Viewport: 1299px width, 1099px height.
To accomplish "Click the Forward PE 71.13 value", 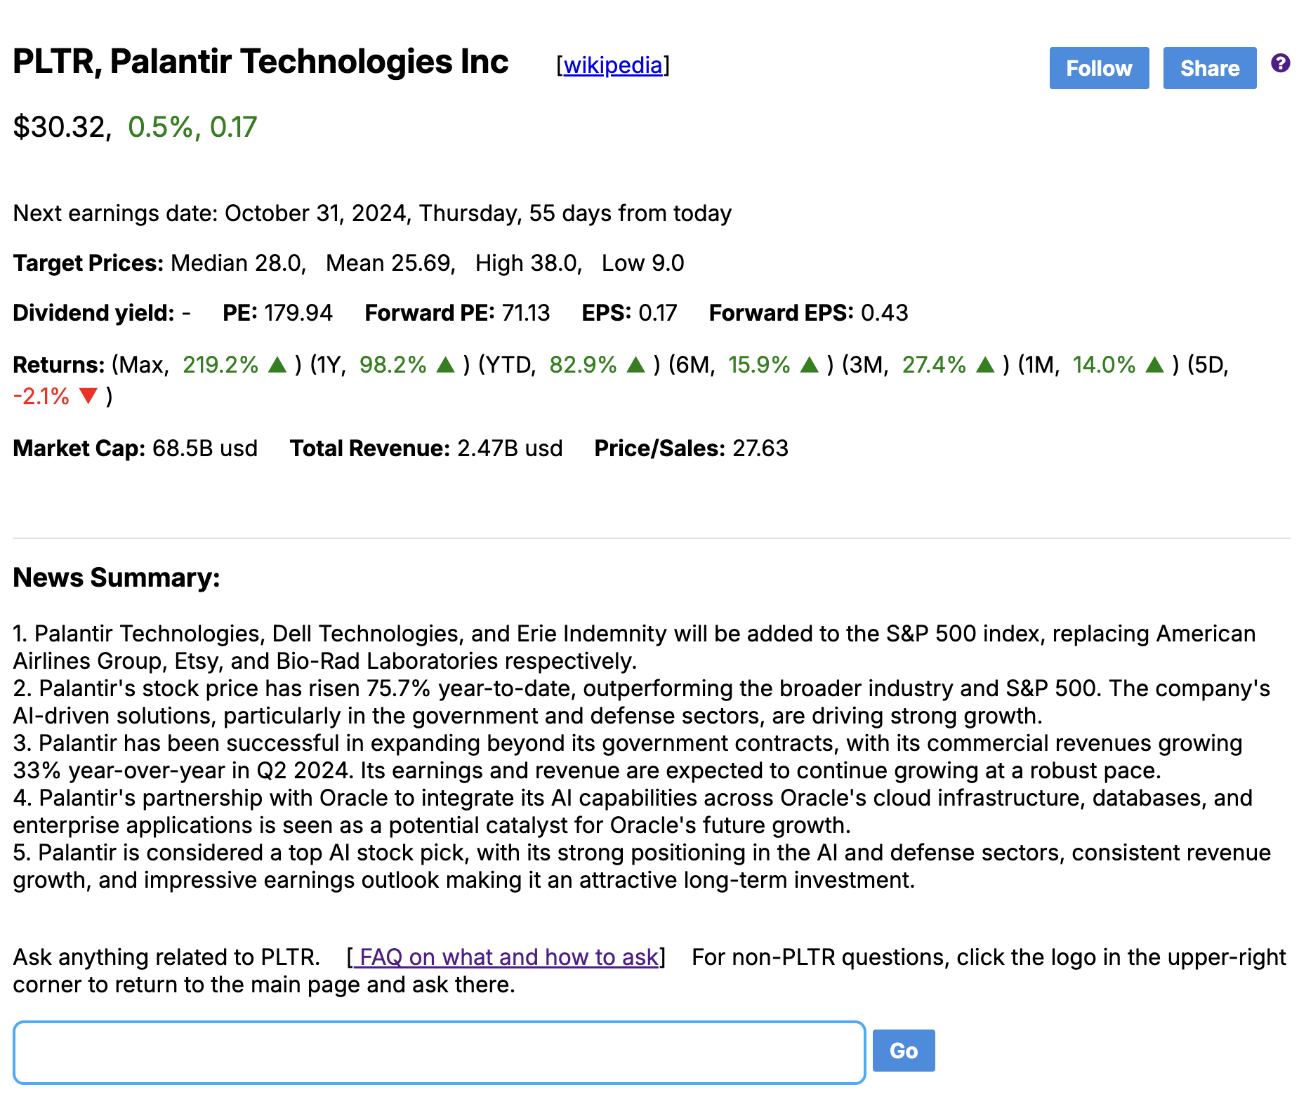I will [522, 313].
